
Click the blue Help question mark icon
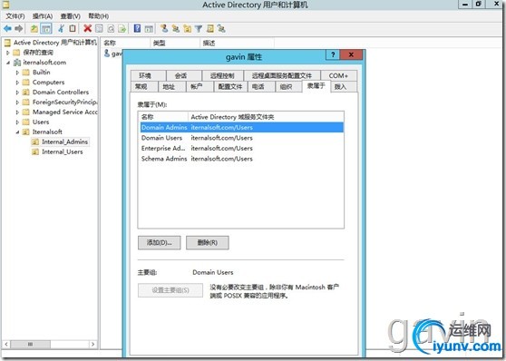(x=137, y=28)
